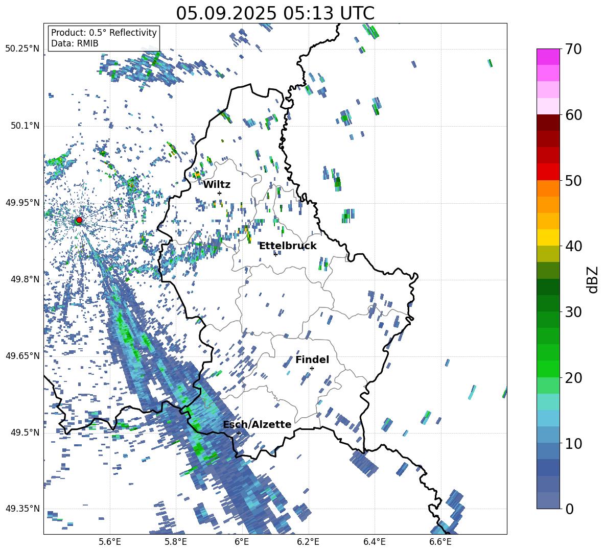The height and width of the screenshot is (552, 605).
Task: Click the 49.8°N latitude label
Action: [25, 279]
